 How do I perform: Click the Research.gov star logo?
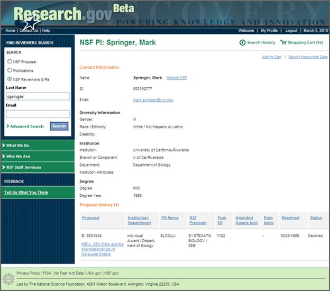click(x=32, y=23)
